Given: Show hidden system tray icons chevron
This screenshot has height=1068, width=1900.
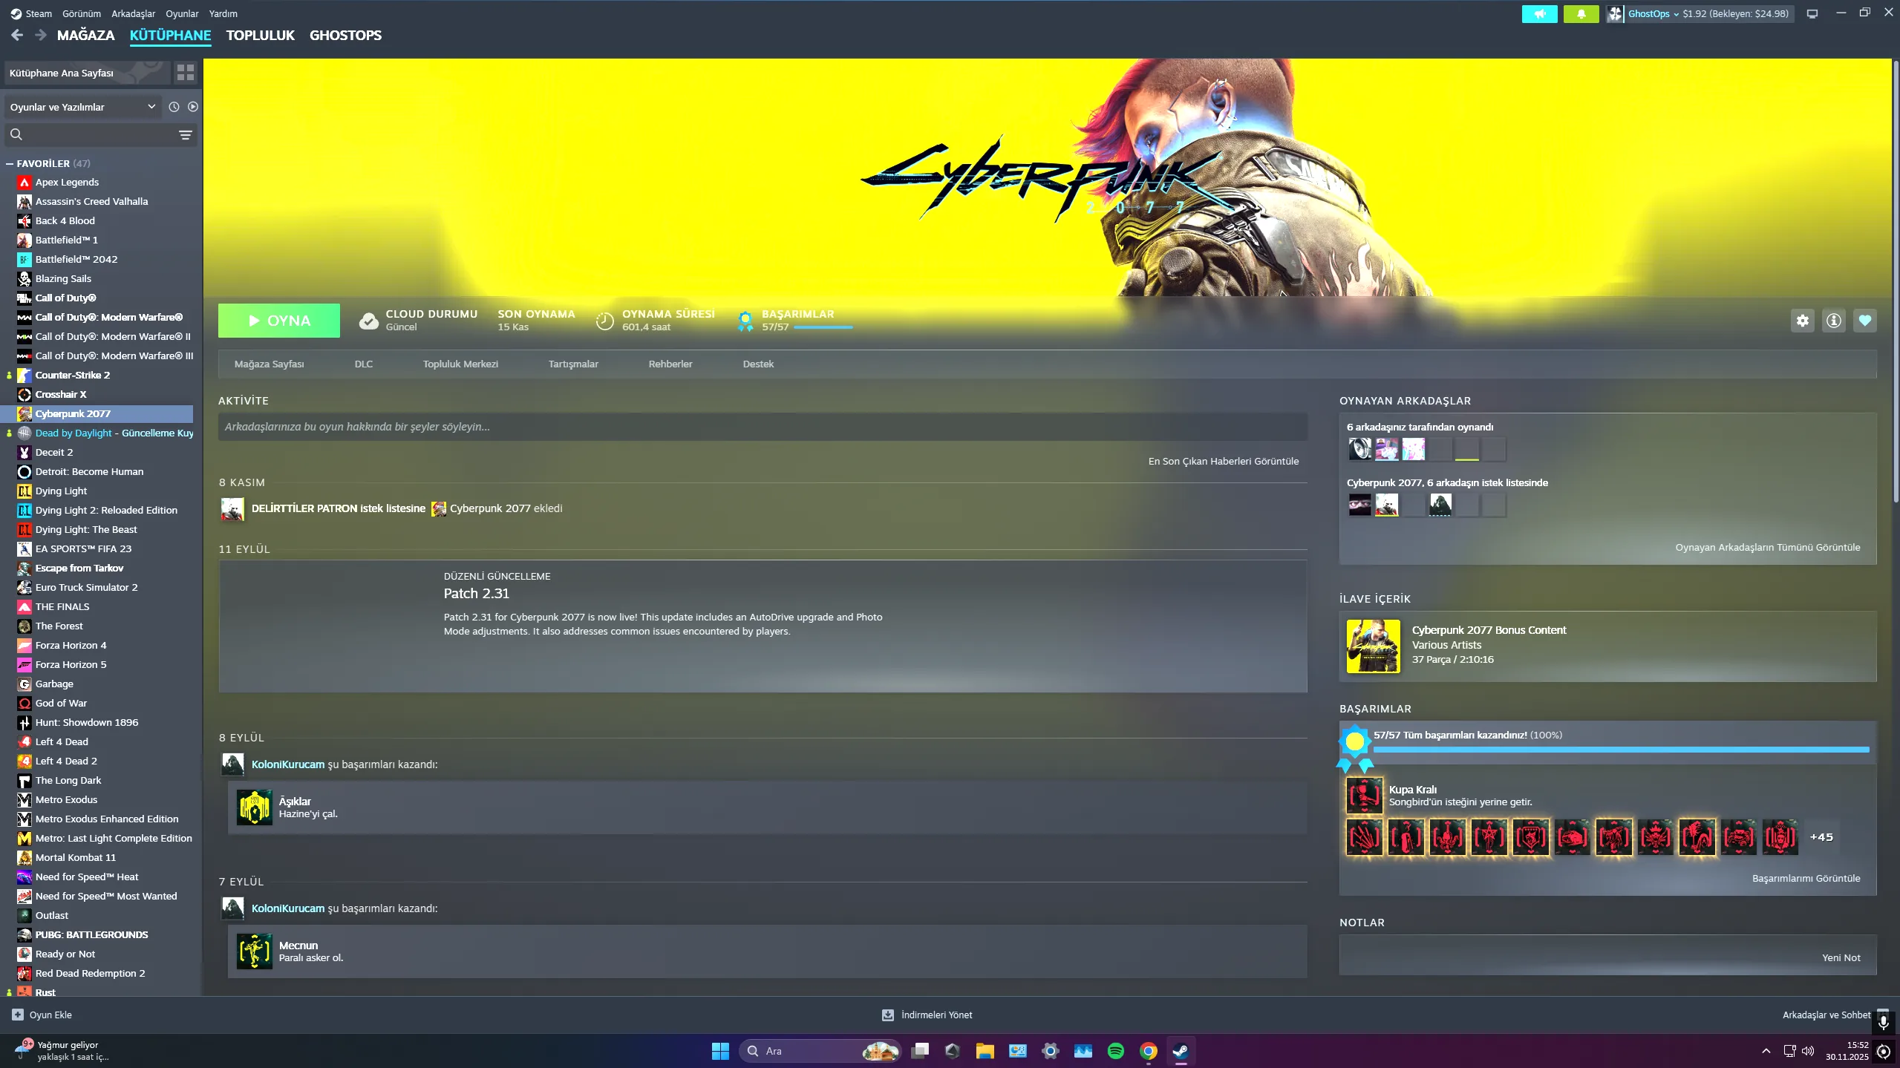Looking at the screenshot, I should (x=1766, y=1051).
